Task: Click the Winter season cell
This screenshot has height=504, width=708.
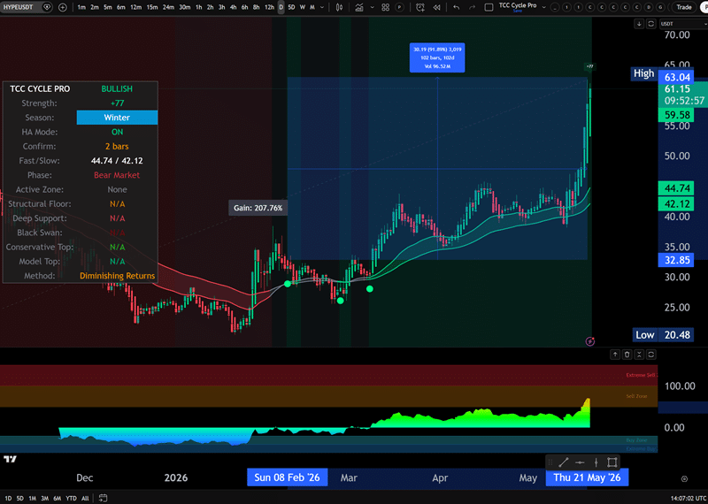Action: (x=117, y=118)
